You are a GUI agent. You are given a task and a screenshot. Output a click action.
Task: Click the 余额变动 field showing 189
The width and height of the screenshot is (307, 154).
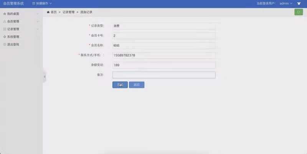(x=164, y=65)
